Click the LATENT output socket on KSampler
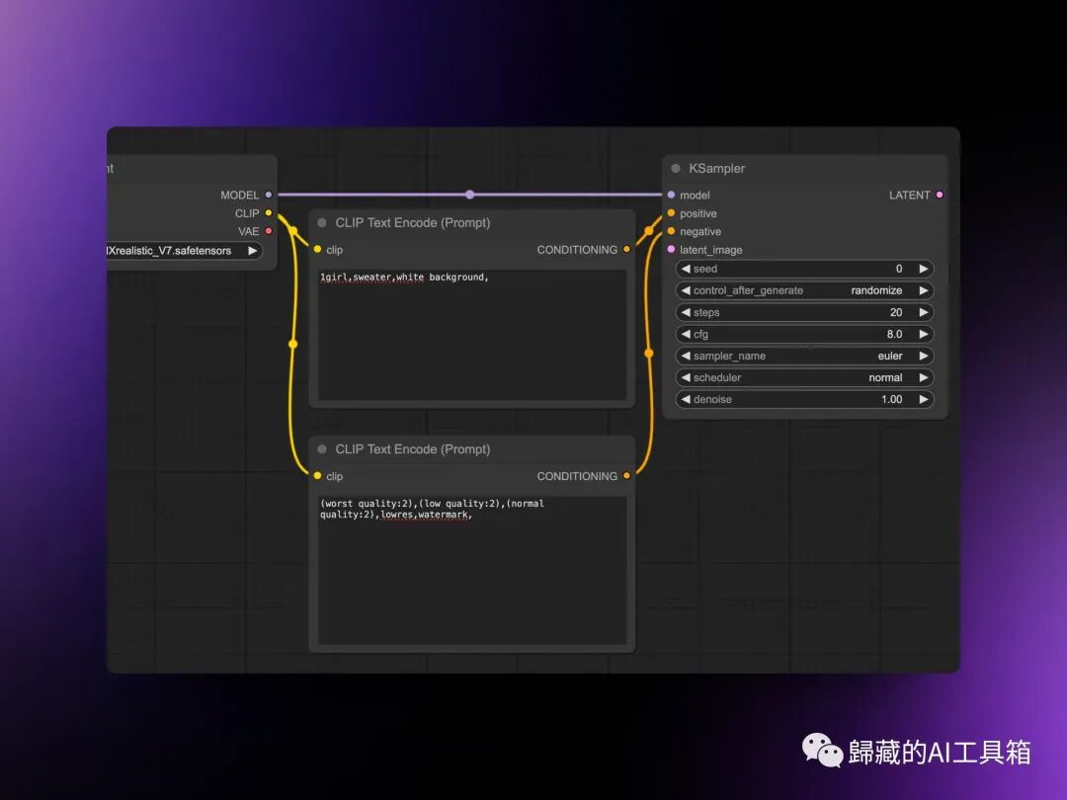The height and width of the screenshot is (800, 1067). point(940,195)
